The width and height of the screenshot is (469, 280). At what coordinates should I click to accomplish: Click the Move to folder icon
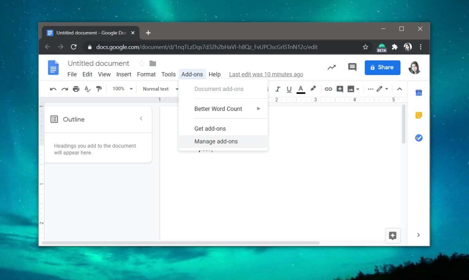153,63
